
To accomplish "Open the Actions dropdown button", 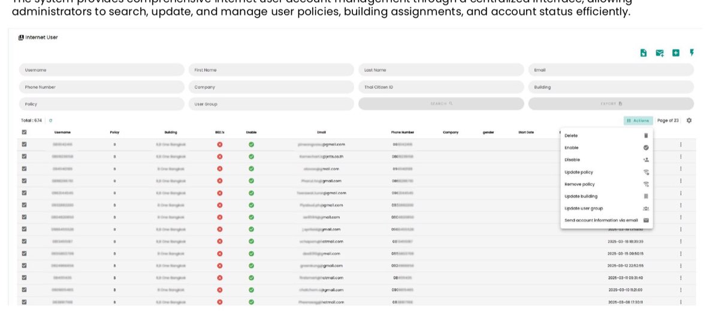I will pos(638,120).
